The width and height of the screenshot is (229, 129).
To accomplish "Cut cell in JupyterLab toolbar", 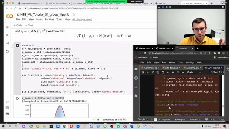I will tap(153, 72).
